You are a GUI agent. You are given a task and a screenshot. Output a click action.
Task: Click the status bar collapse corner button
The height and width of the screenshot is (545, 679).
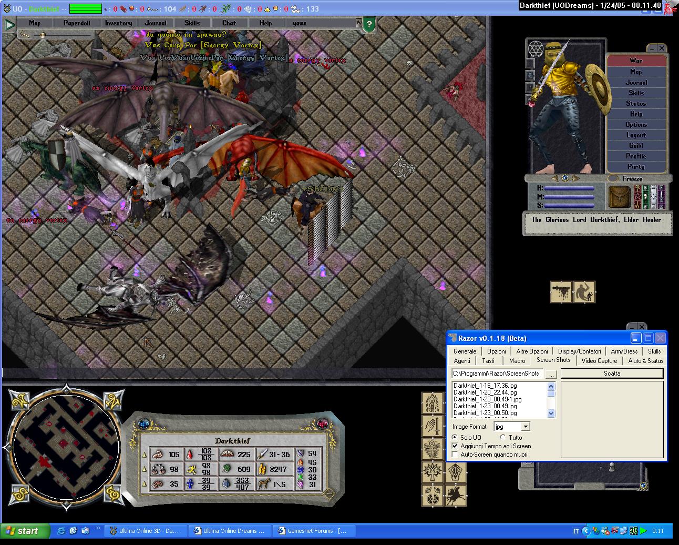point(329,494)
